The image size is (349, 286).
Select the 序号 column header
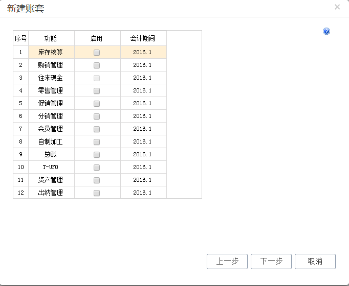click(20, 38)
